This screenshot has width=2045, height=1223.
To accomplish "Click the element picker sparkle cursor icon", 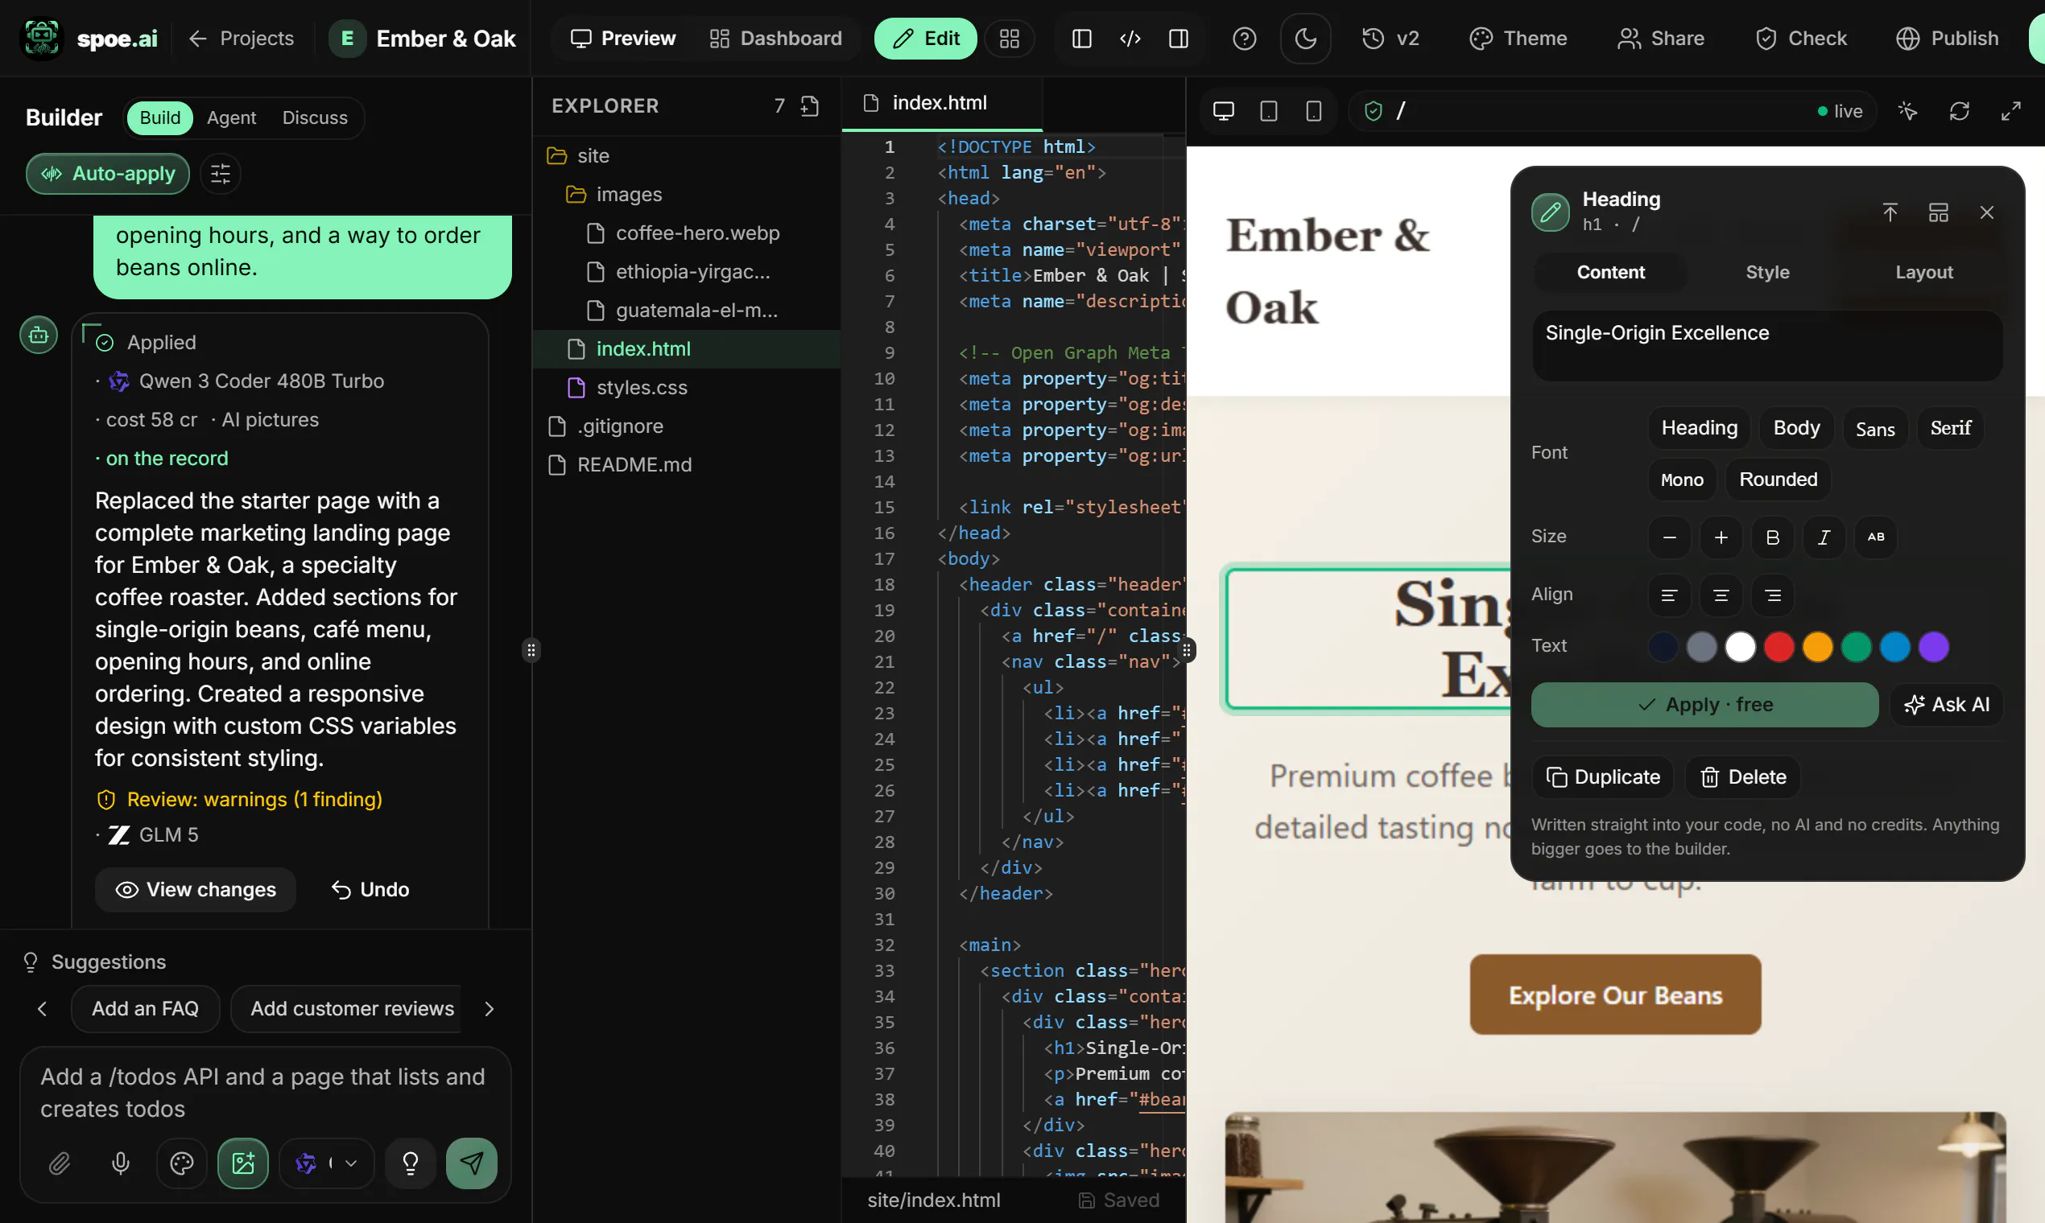I will 1907,110.
